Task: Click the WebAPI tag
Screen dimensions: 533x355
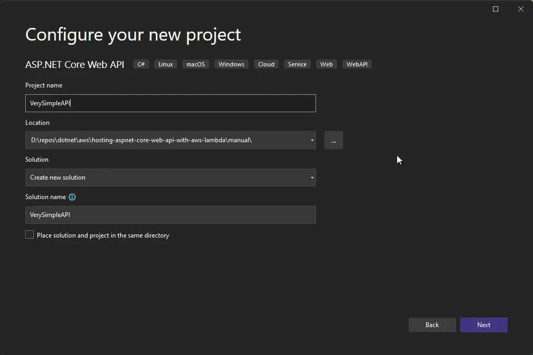Action: click(x=357, y=64)
